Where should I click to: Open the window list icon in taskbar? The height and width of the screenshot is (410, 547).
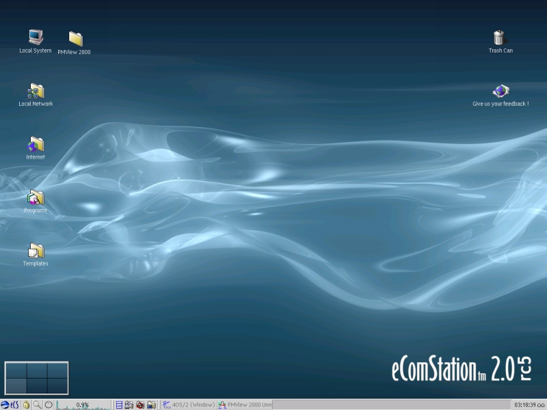pyautogui.click(x=119, y=405)
